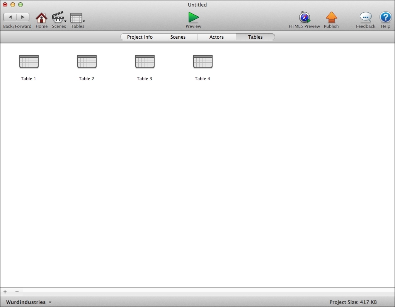The width and height of the screenshot is (395, 307).
Task: Open the Feedback speech bubble
Action: 366,17
